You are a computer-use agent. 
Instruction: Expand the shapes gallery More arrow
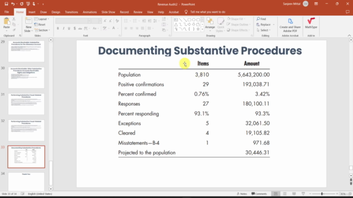[x=202, y=29]
